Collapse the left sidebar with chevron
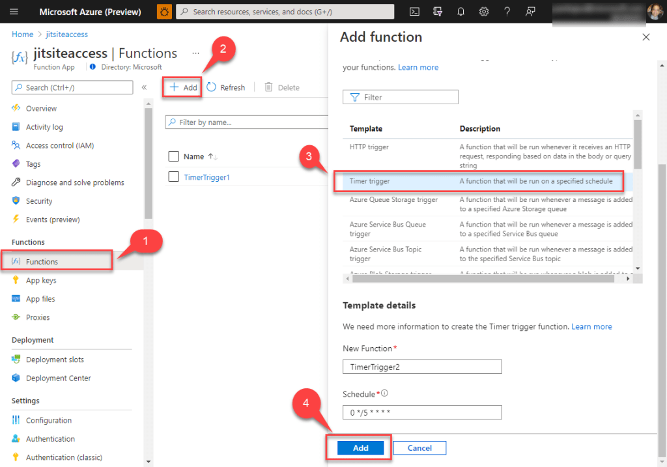This screenshot has width=667, height=467. [144, 87]
